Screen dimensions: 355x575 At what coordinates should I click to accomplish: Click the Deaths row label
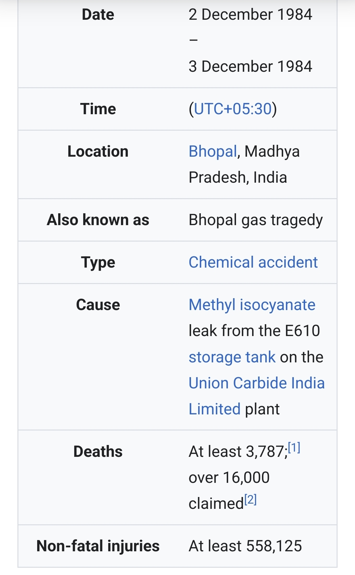pyautogui.click(x=98, y=452)
